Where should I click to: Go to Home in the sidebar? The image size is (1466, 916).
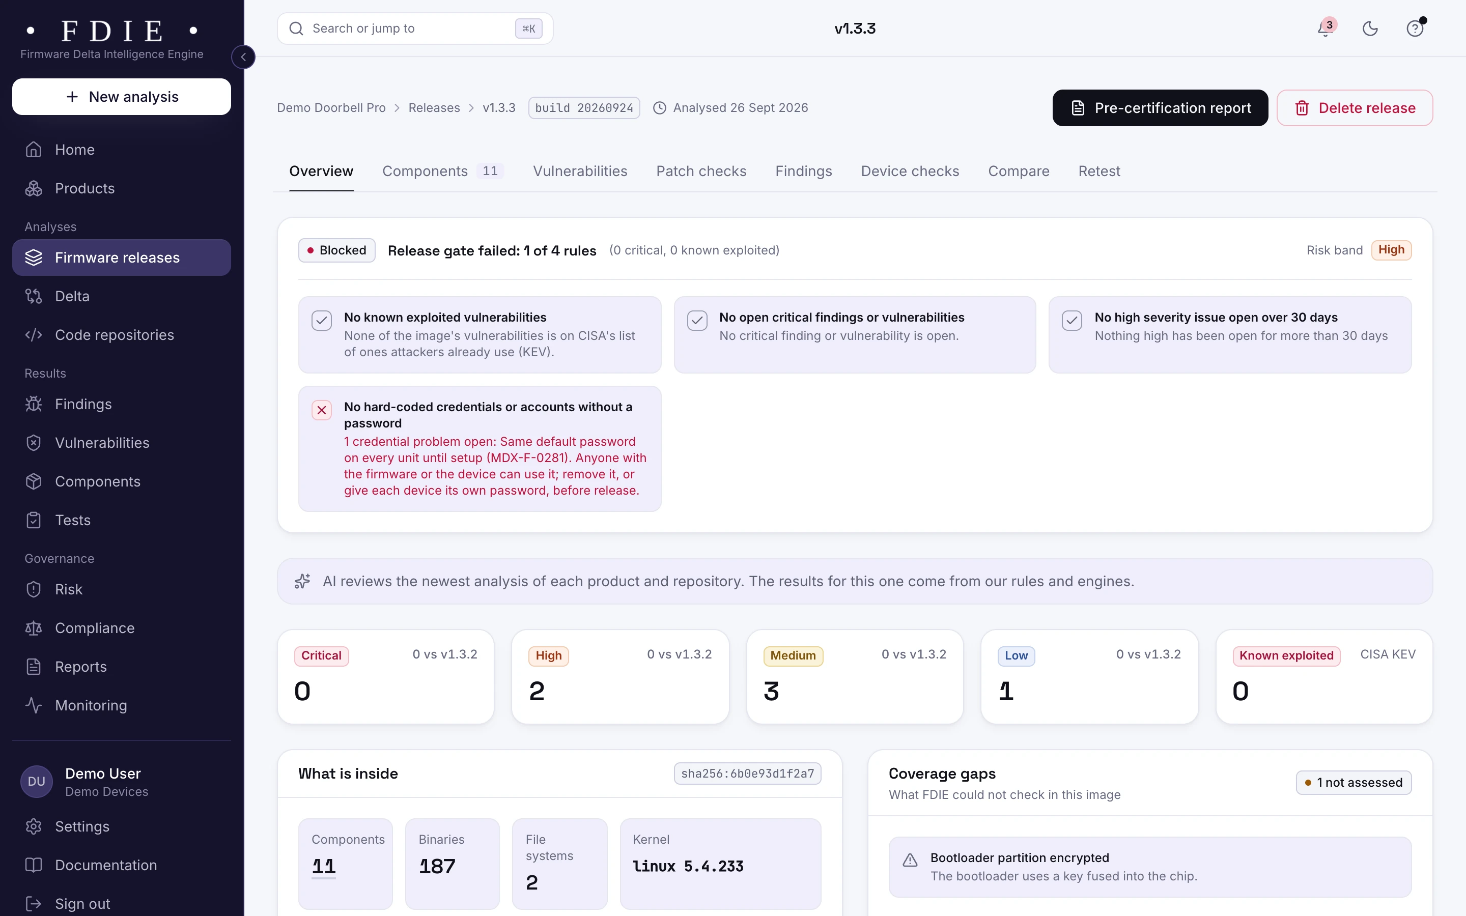tap(122, 150)
